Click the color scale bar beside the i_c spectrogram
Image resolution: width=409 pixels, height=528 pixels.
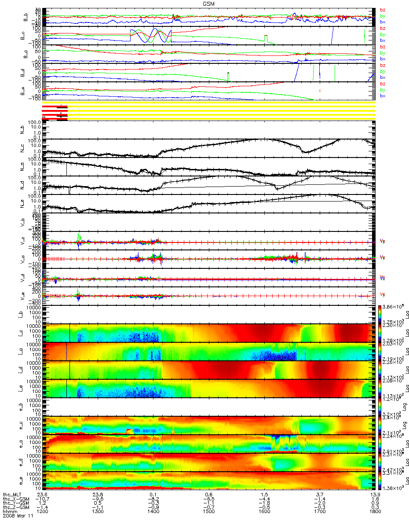point(380,333)
